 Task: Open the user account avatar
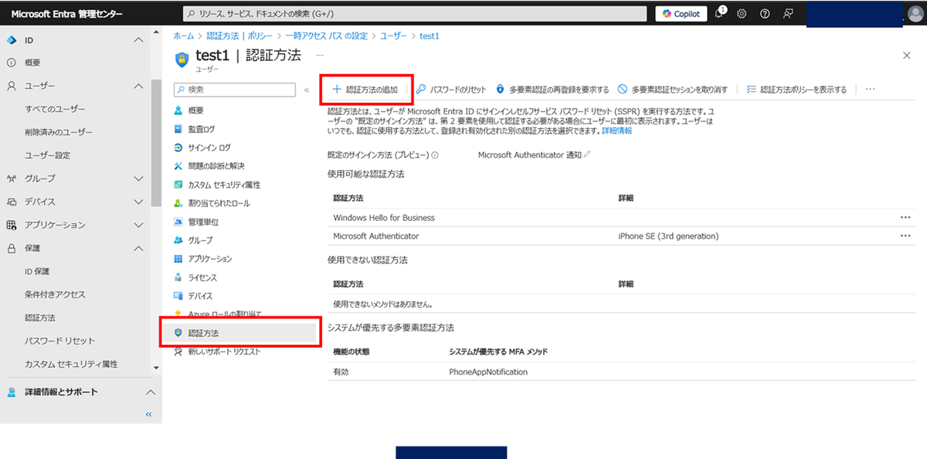tap(917, 14)
